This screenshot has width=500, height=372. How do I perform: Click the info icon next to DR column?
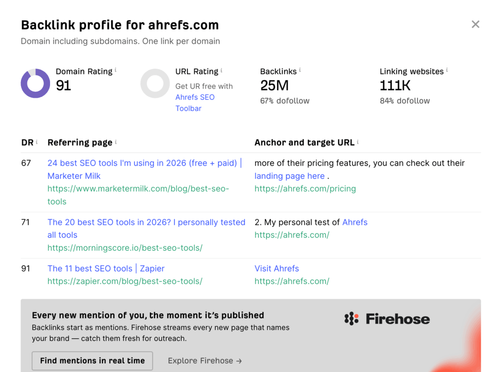36,142
